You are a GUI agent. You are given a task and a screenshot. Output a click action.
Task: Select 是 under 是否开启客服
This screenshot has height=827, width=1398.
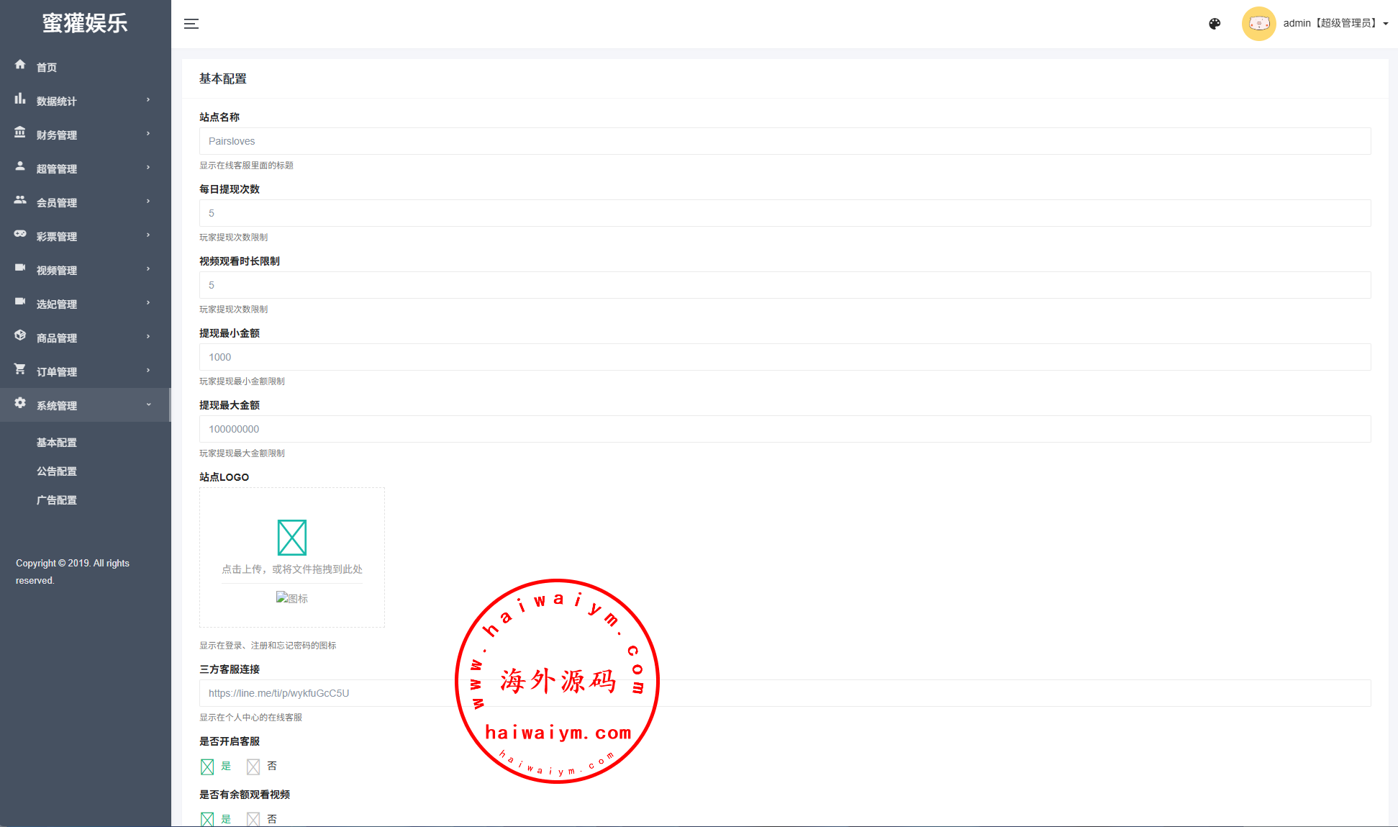(x=208, y=767)
